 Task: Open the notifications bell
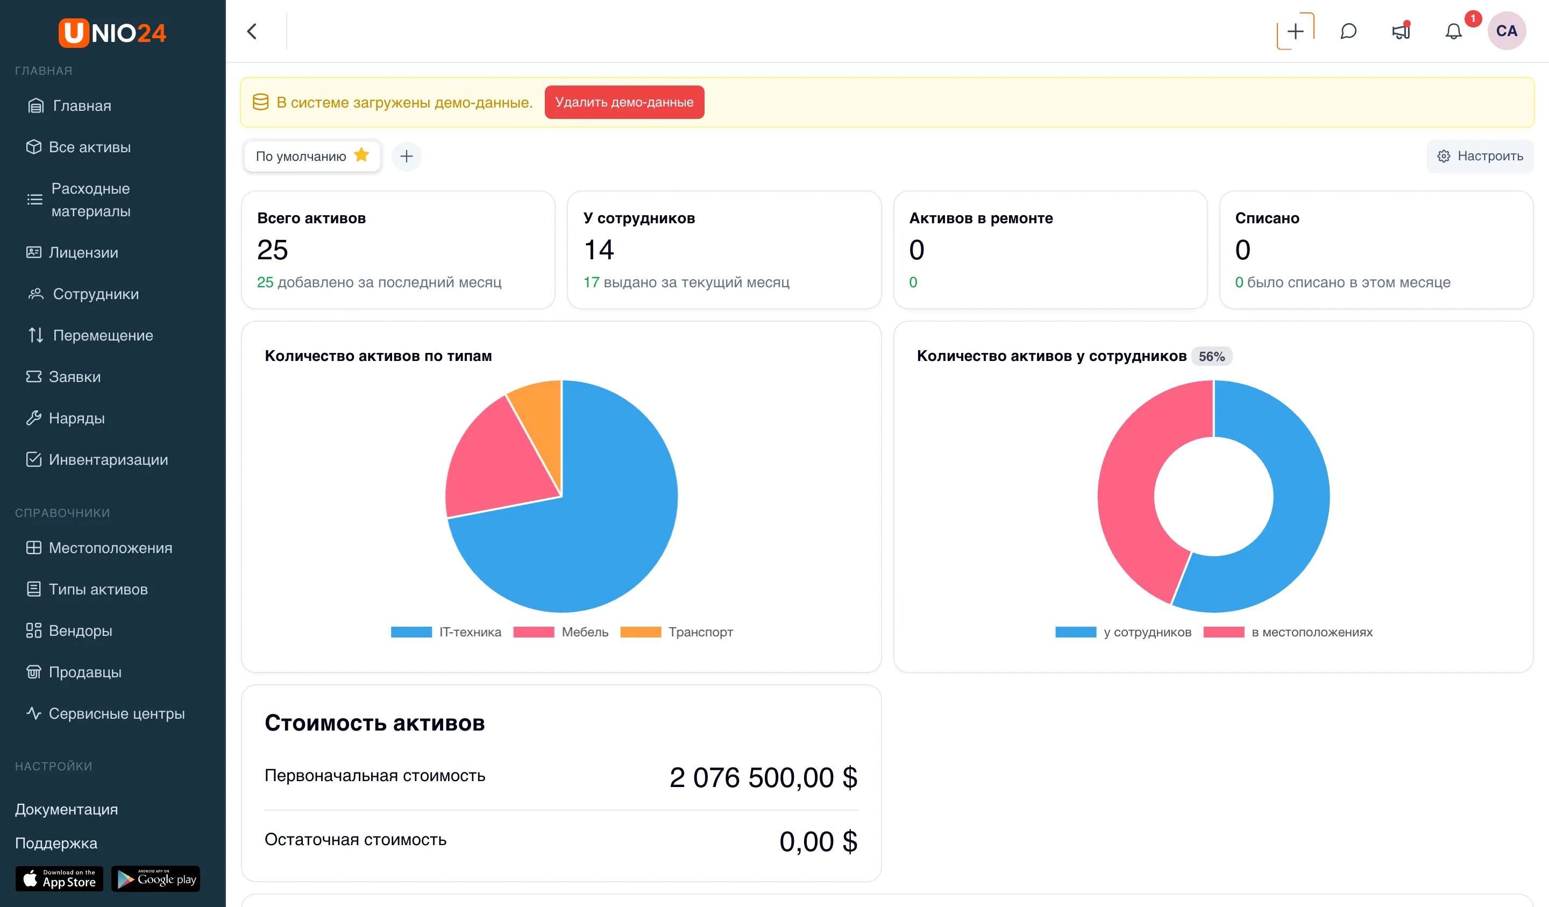1453,31
